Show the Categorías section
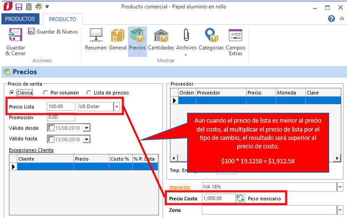Screen dimensions: 347x218 (x=211, y=39)
